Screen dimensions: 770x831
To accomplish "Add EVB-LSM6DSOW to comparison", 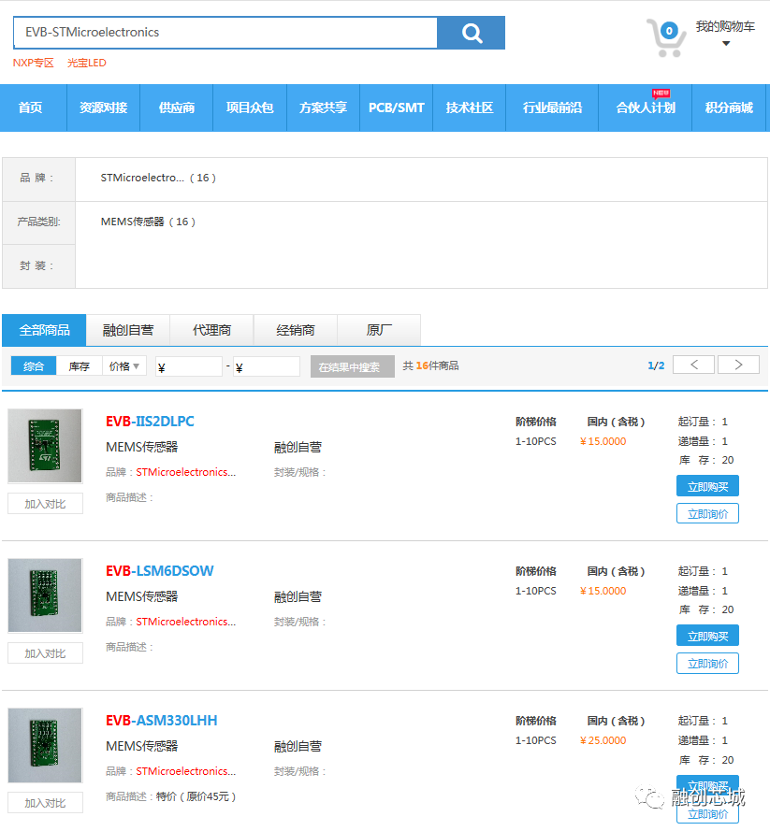I will (45, 652).
